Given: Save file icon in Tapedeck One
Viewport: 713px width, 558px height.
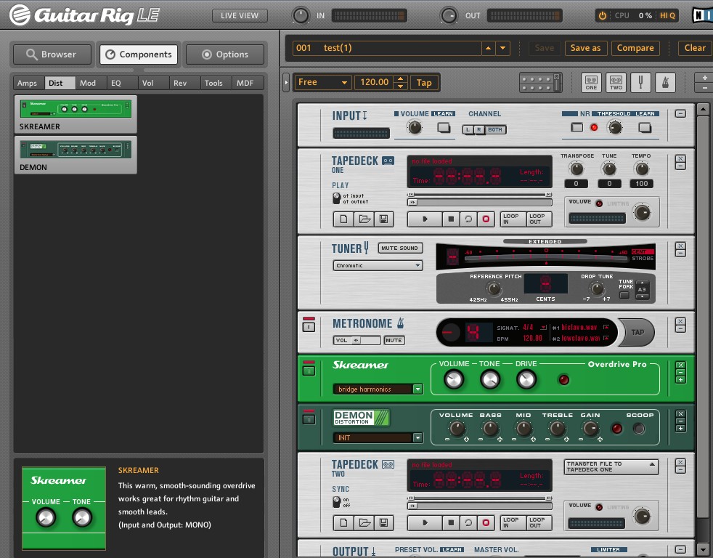Looking at the screenshot, I should [x=384, y=219].
